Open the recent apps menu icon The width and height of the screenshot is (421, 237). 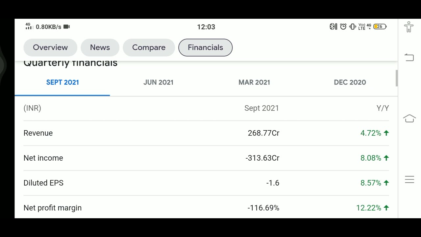(x=409, y=179)
